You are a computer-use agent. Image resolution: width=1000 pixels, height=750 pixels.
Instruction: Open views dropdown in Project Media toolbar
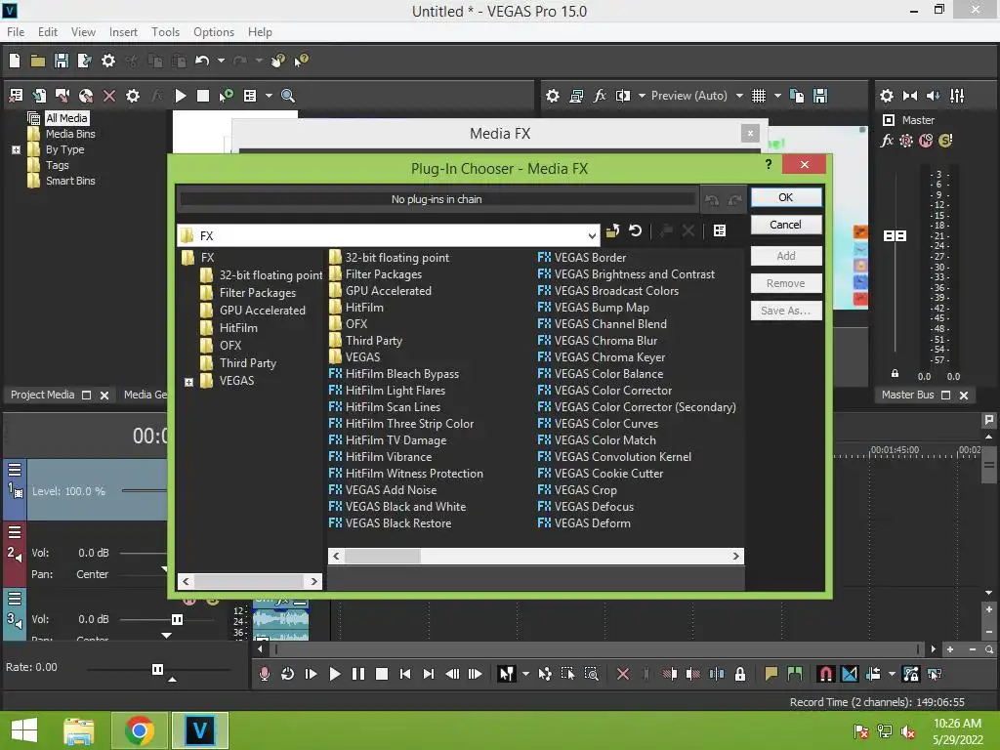pyautogui.click(x=269, y=96)
